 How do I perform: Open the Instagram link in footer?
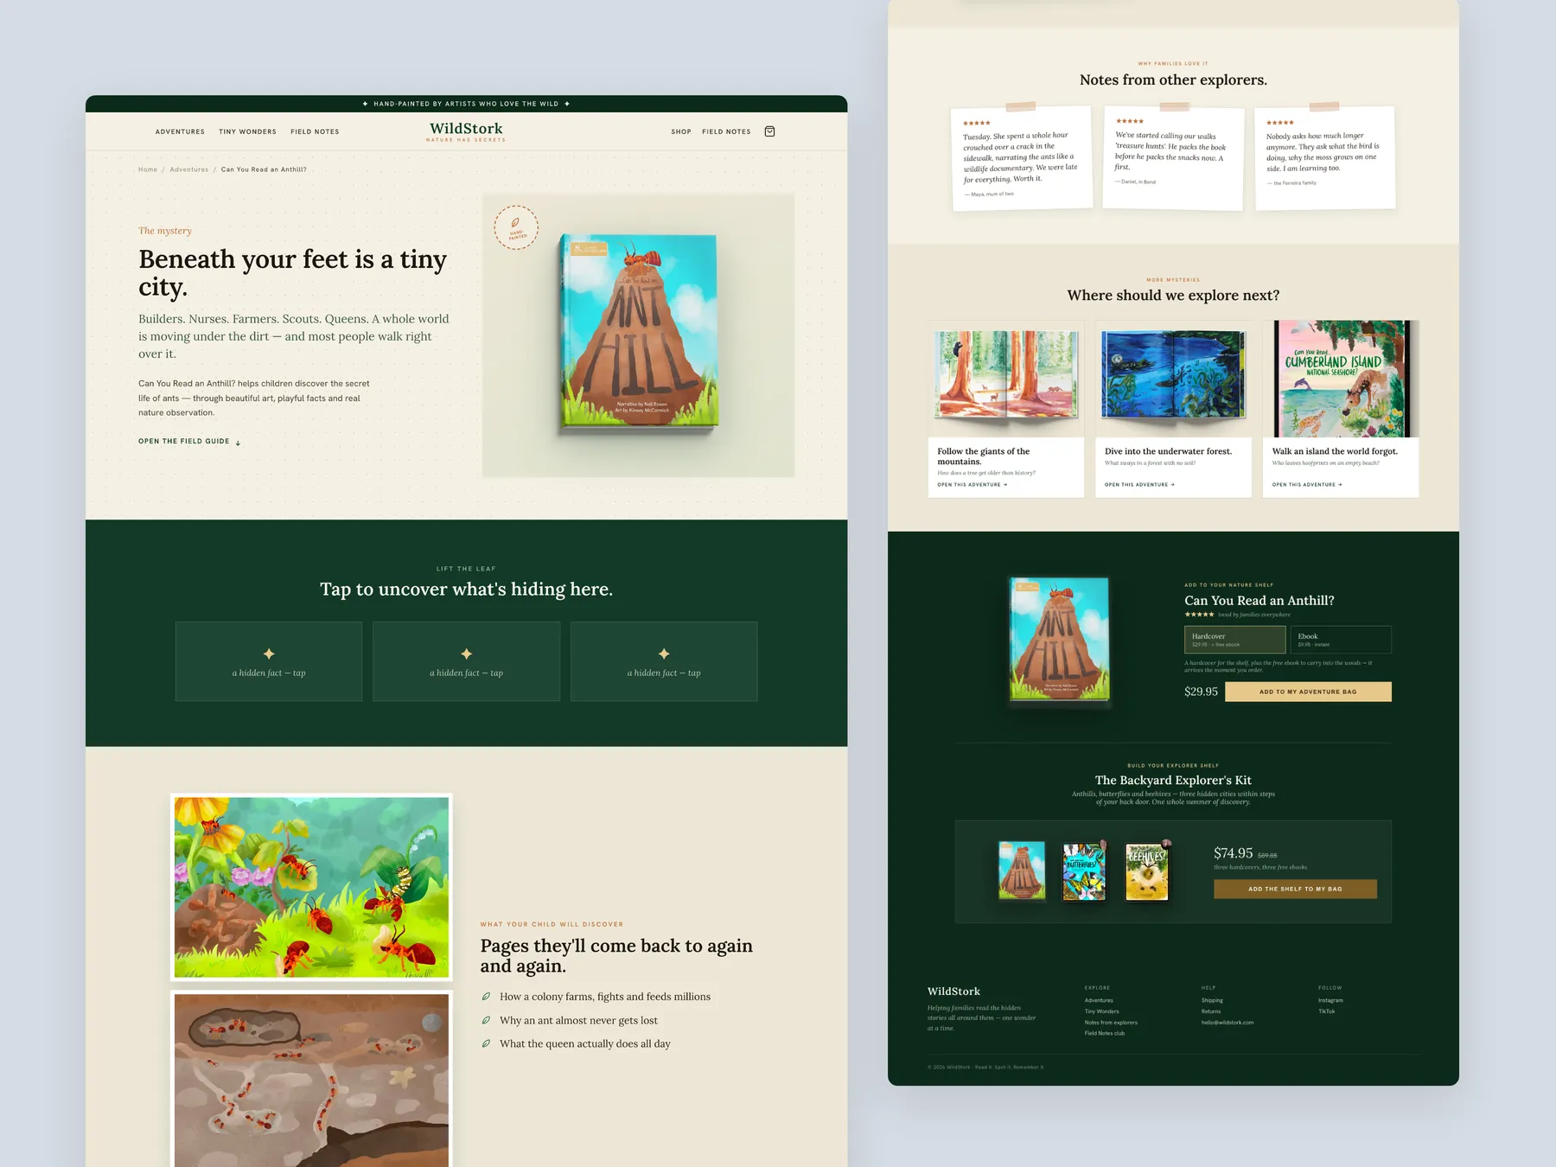coord(1330,1000)
